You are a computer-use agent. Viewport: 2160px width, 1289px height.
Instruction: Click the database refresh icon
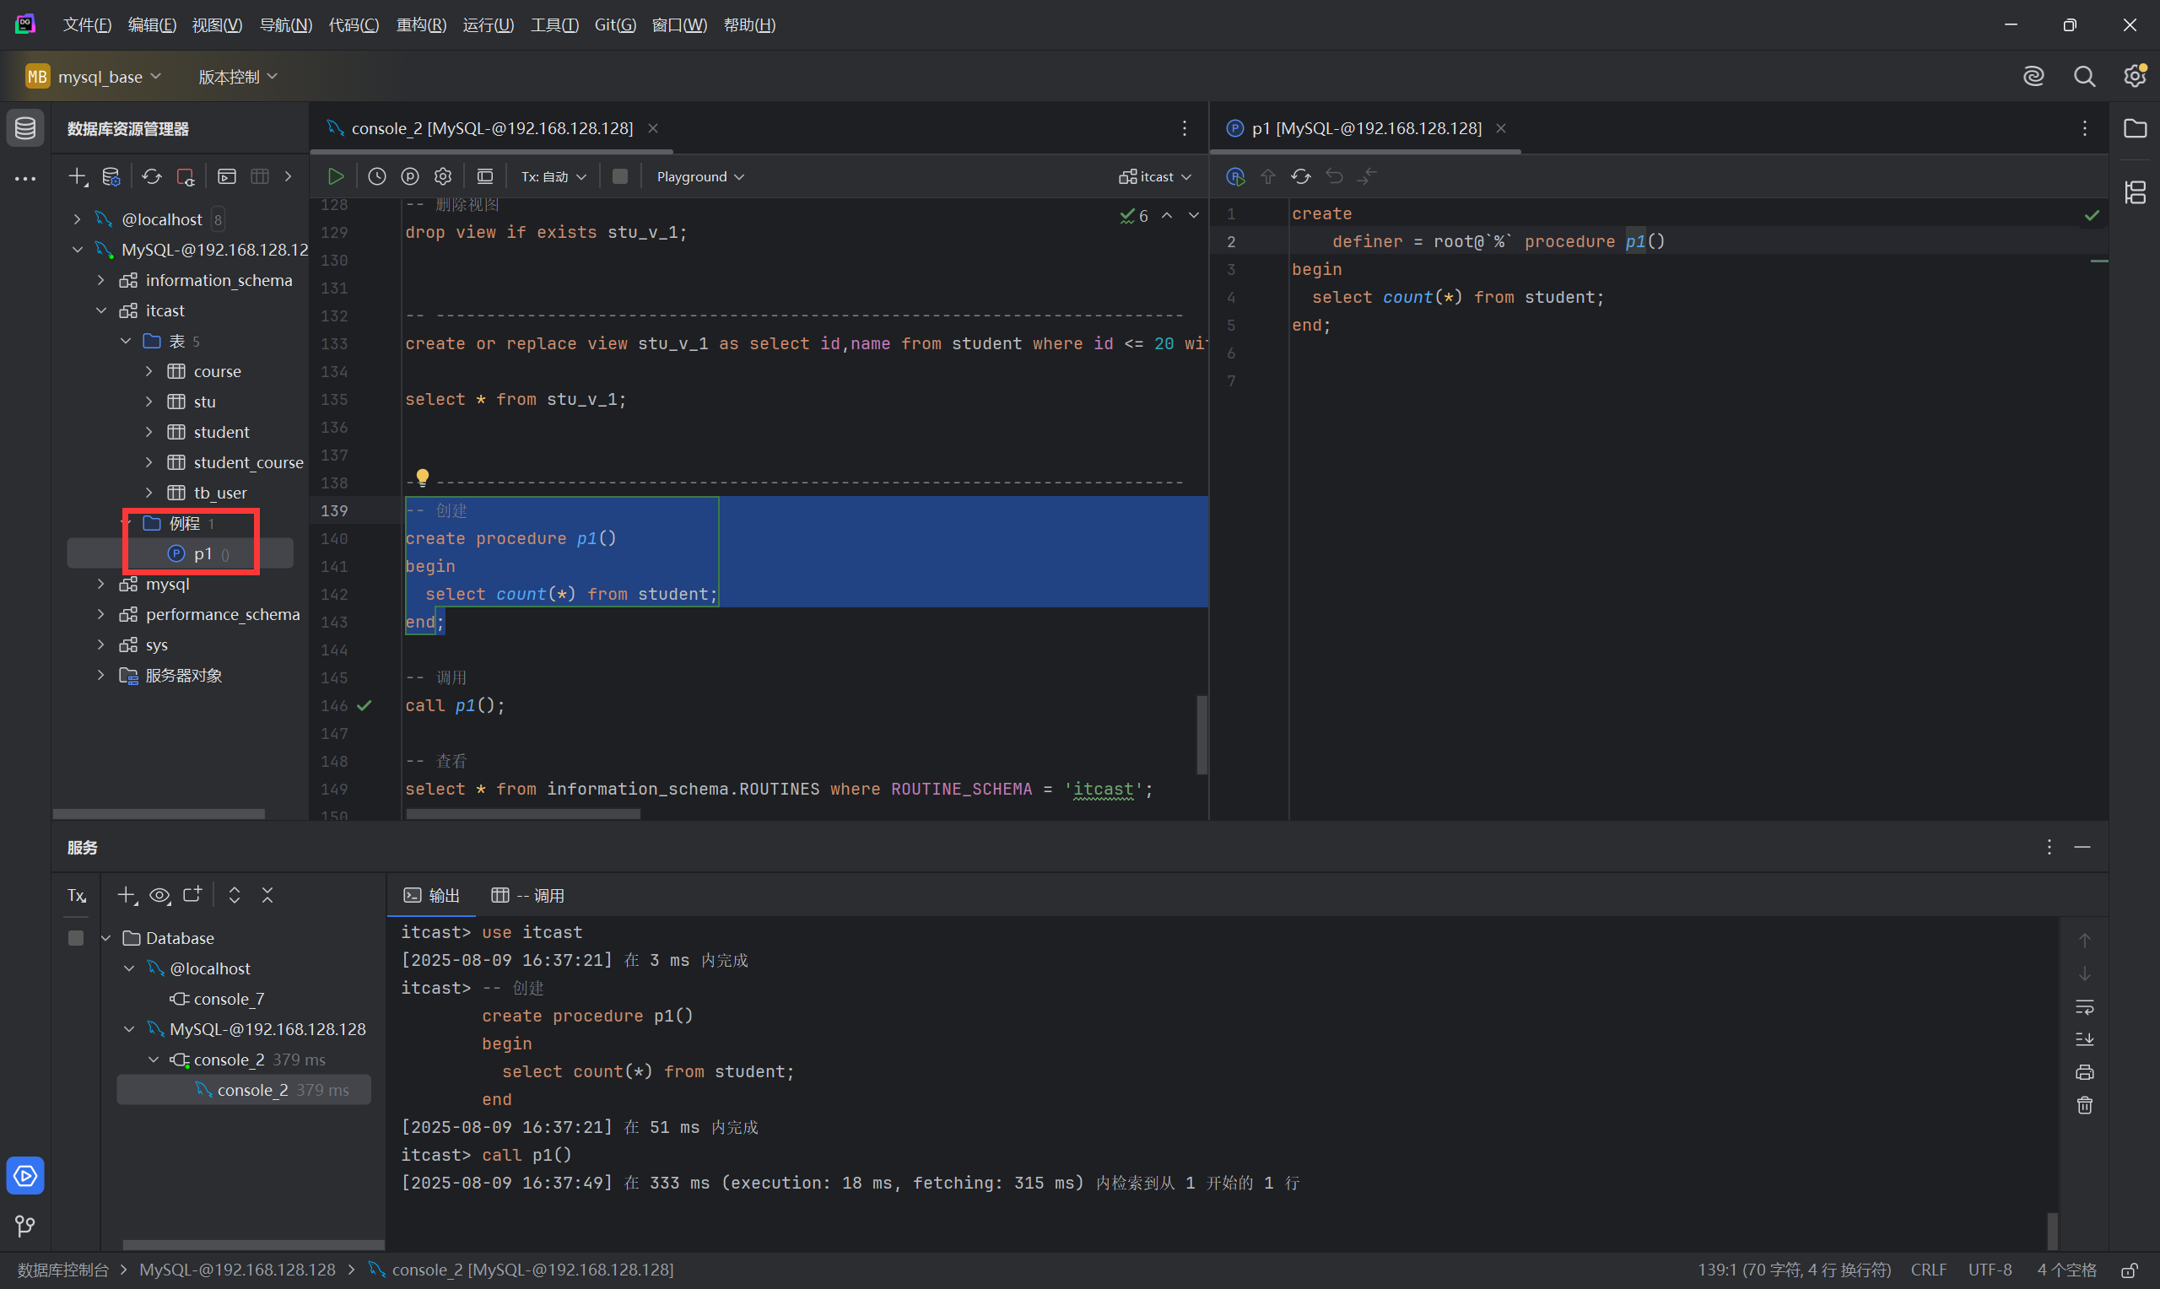tap(151, 176)
